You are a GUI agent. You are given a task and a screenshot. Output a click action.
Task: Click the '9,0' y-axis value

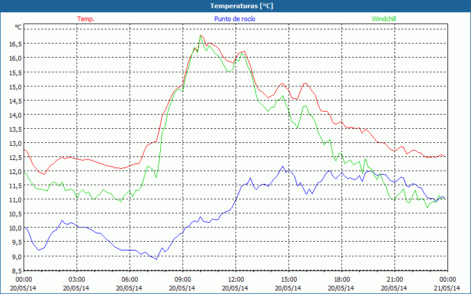click(16, 256)
